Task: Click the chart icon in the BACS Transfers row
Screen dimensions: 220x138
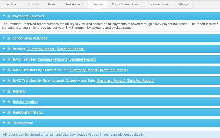Action: 9,59
